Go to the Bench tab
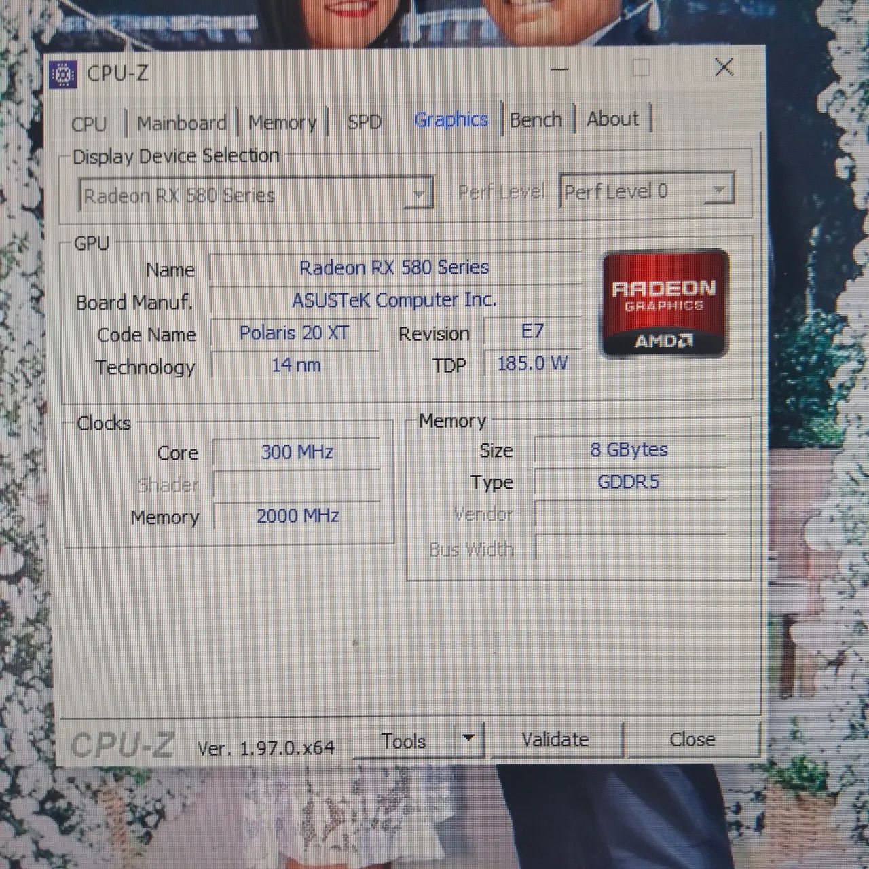Viewport: 869px width, 869px height. tap(536, 119)
